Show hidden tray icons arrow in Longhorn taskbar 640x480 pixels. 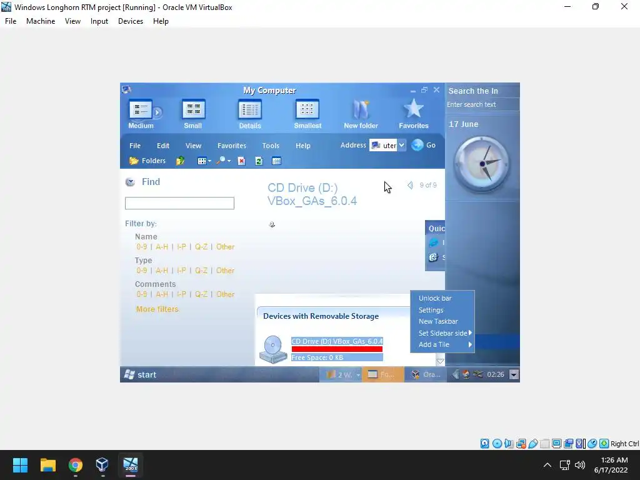point(455,374)
